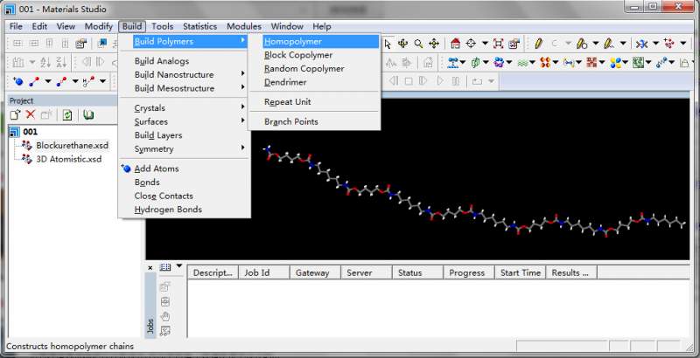Viewport: 700px width, 358px height.
Task: Click the crosshair Recenter icon
Action: pos(471,43)
